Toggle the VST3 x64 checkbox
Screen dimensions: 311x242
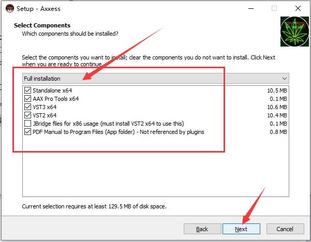[x=27, y=107]
